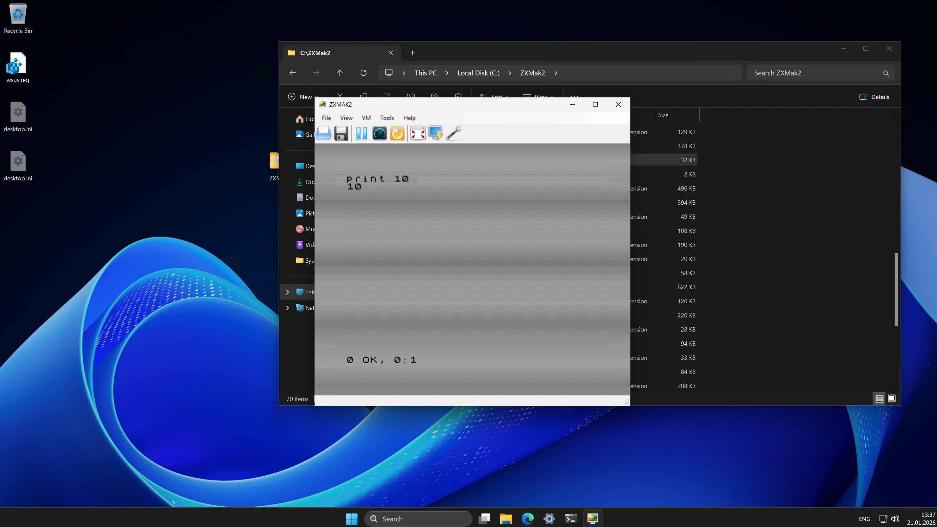Toggle maximum speed using the speedometer icon
Viewport: 937px width, 527px height.
(379, 133)
